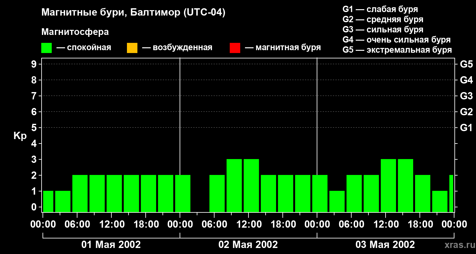
Task: Click the '02 Мая 2002' date label
Action: coord(248,245)
